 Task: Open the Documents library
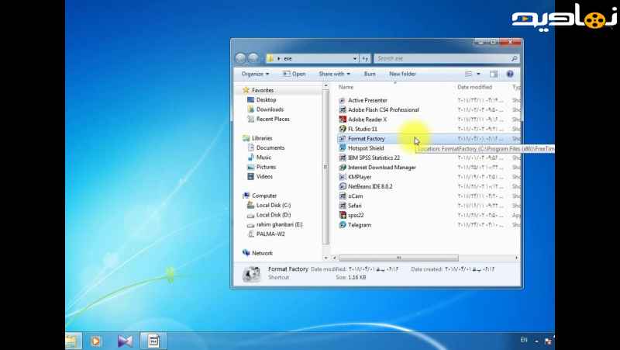tap(270, 147)
